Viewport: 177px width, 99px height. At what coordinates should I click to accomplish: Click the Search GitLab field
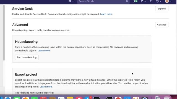pyautogui.click(x=103, y=1)
